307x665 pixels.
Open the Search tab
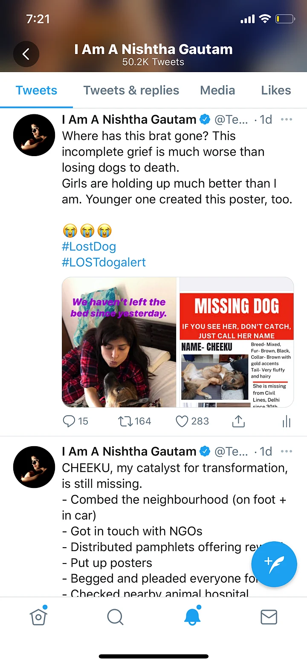coord(115,617)
